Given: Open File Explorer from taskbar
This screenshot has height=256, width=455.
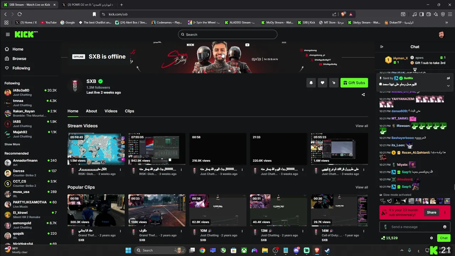Looking at the screenshot, I should pos(265,250).
